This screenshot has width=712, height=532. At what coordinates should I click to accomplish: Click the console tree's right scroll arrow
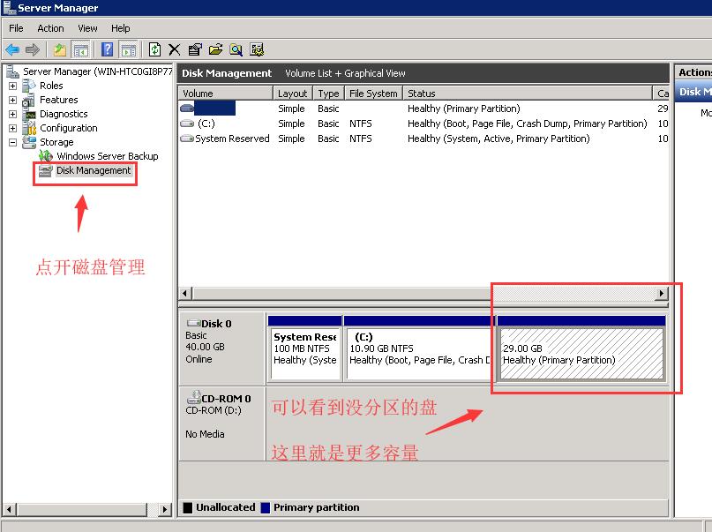coord(165,509)
